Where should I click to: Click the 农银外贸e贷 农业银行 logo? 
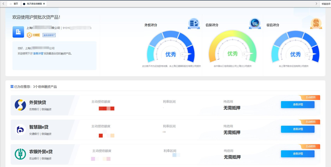[x=20, y=154]
